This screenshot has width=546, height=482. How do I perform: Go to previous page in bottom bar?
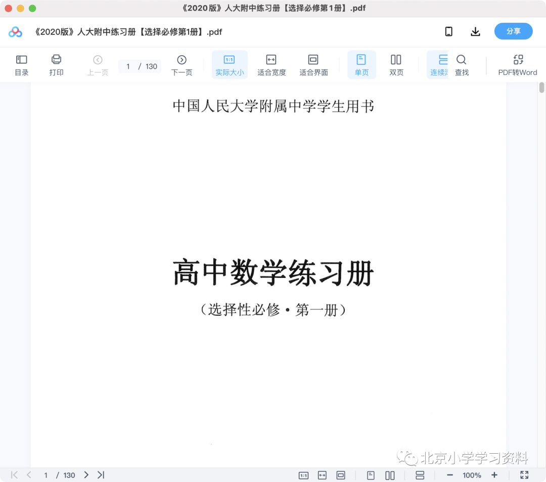(29, 475)
